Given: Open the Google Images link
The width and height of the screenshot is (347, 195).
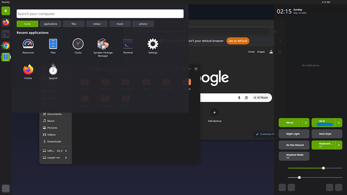Looking at the screenshot, I should click(x=261, y=52).
